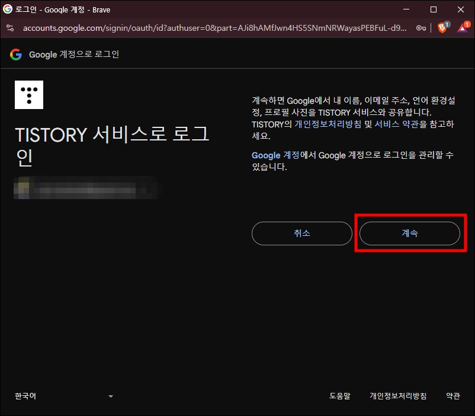Expand the 한국어 language dropdown
This screenshot has height=416, width=475.
64,396
